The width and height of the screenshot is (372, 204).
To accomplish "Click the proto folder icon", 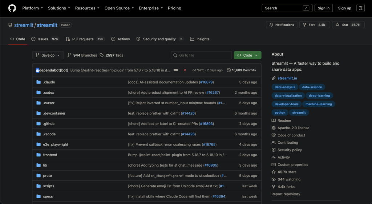I will pyautogui.click(x=39, y=176).
